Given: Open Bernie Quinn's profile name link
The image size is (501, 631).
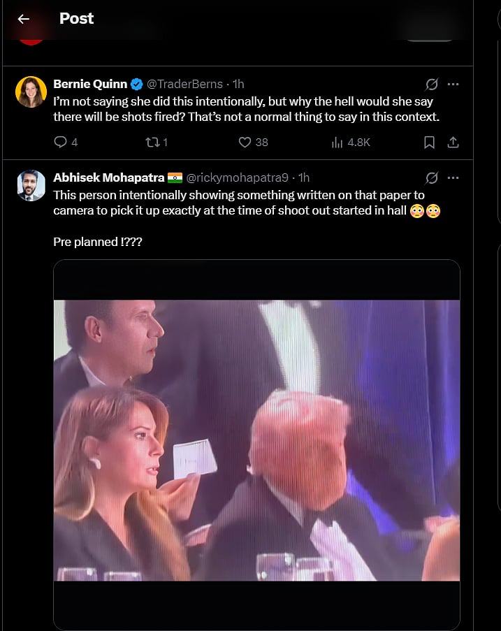Looking at the screenshot, I should [91, 84].
